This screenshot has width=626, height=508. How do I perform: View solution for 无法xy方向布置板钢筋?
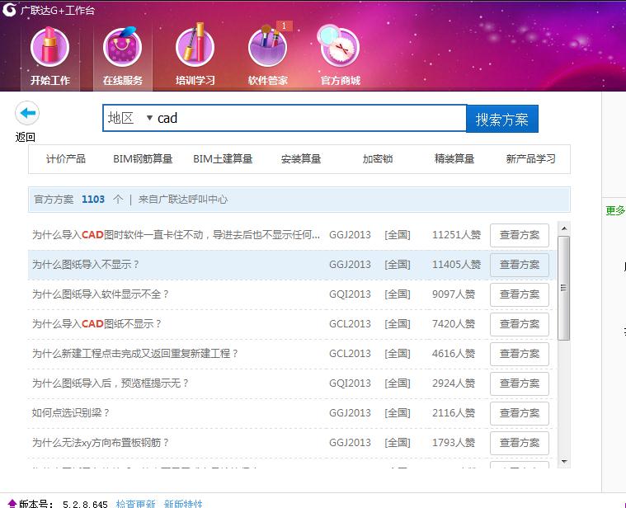coord(520,443)
